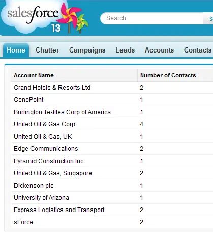Select United Oil & Gas Corp. account
Image resolution: width=213 pixels, height=235 pixels.
45,124
